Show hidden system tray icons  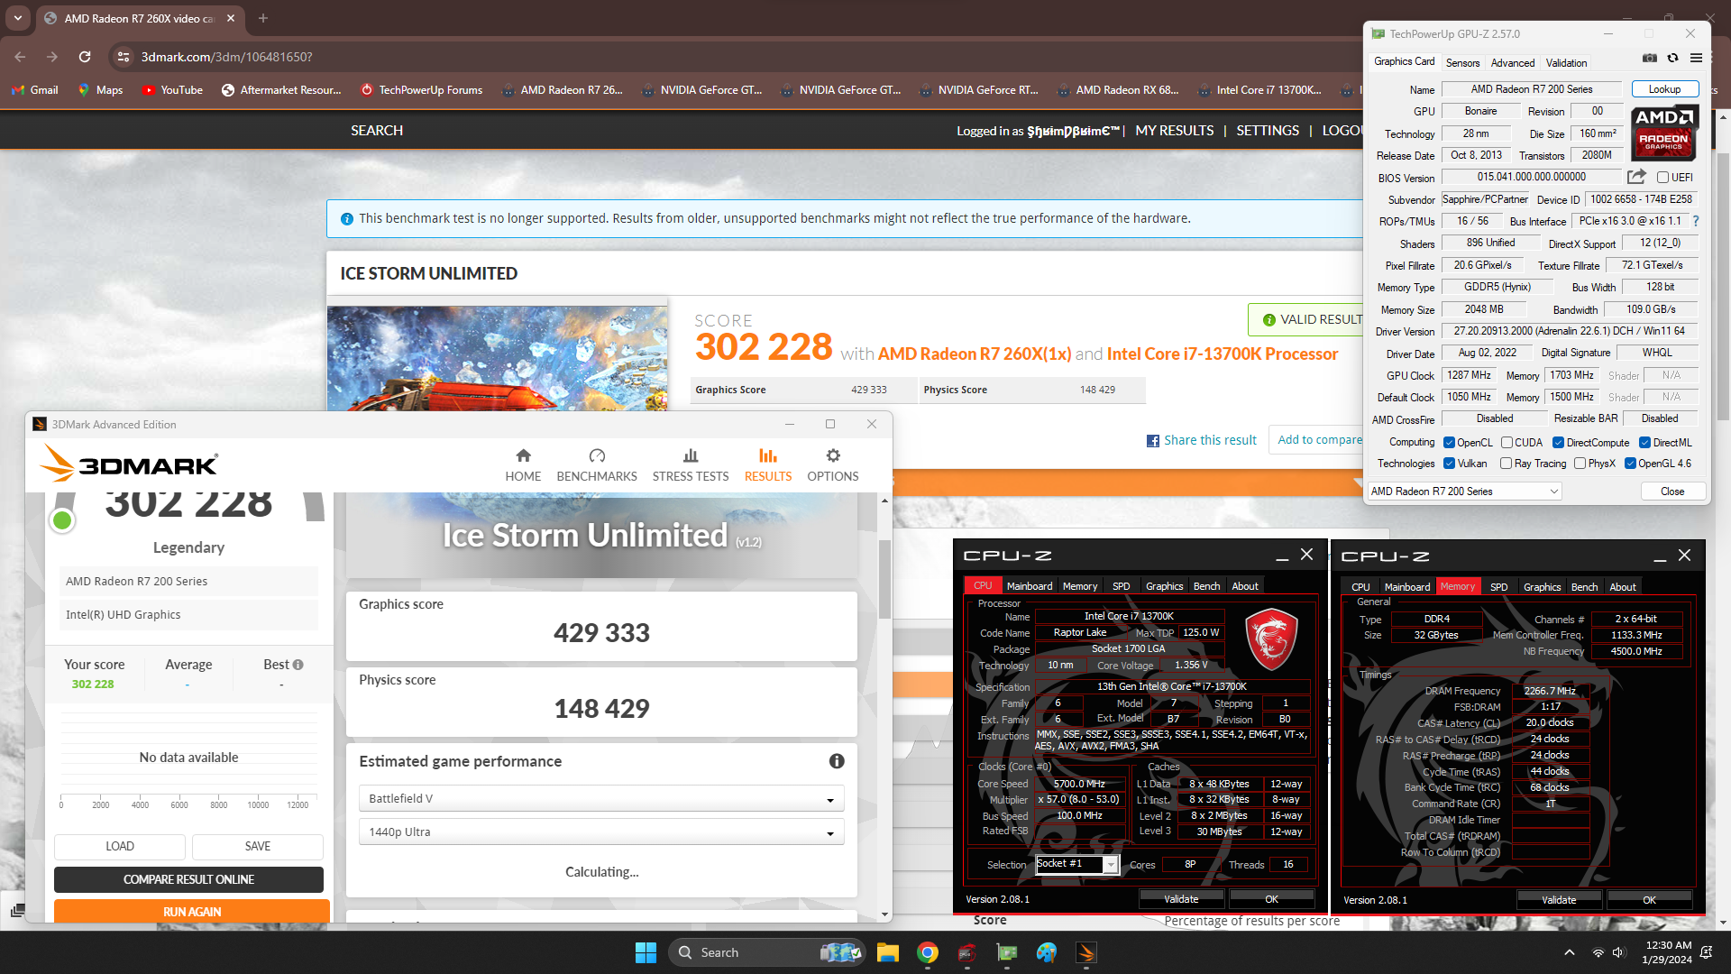point(1570,952)
